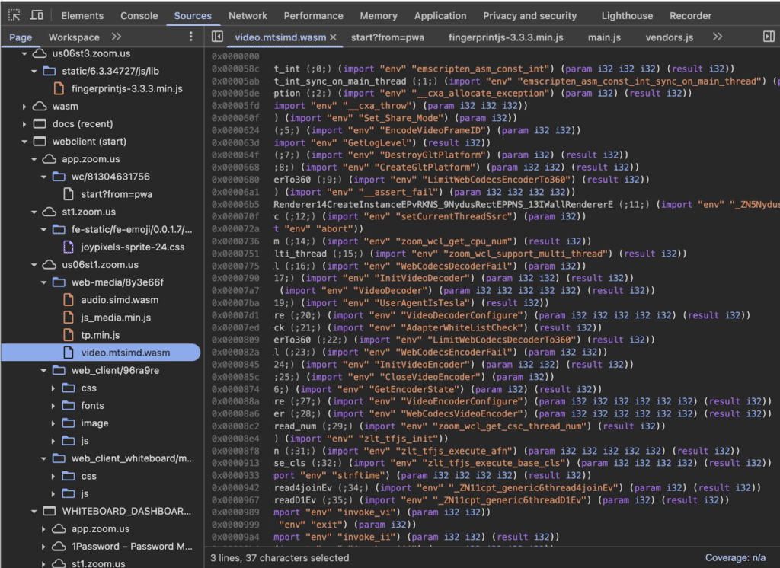Click the folder icon for wc/81304631756

[59, 177]
